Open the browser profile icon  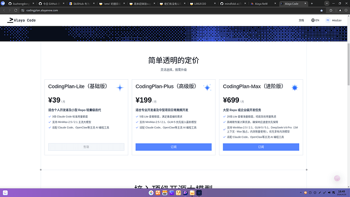[340, 10]
